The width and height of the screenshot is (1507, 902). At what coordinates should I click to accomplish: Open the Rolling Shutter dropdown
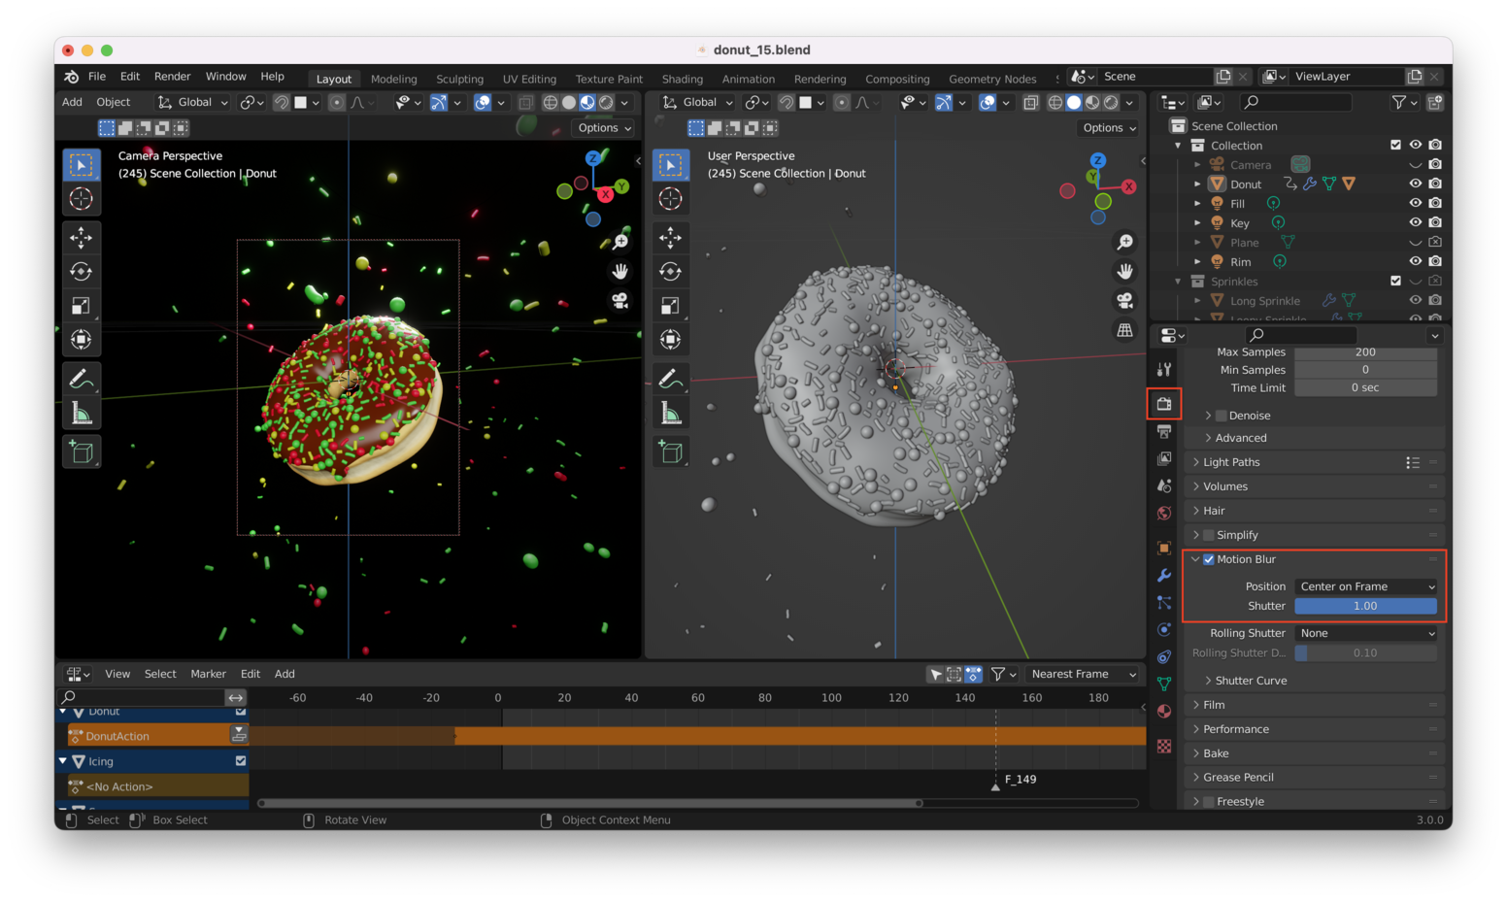(1366, 633)
